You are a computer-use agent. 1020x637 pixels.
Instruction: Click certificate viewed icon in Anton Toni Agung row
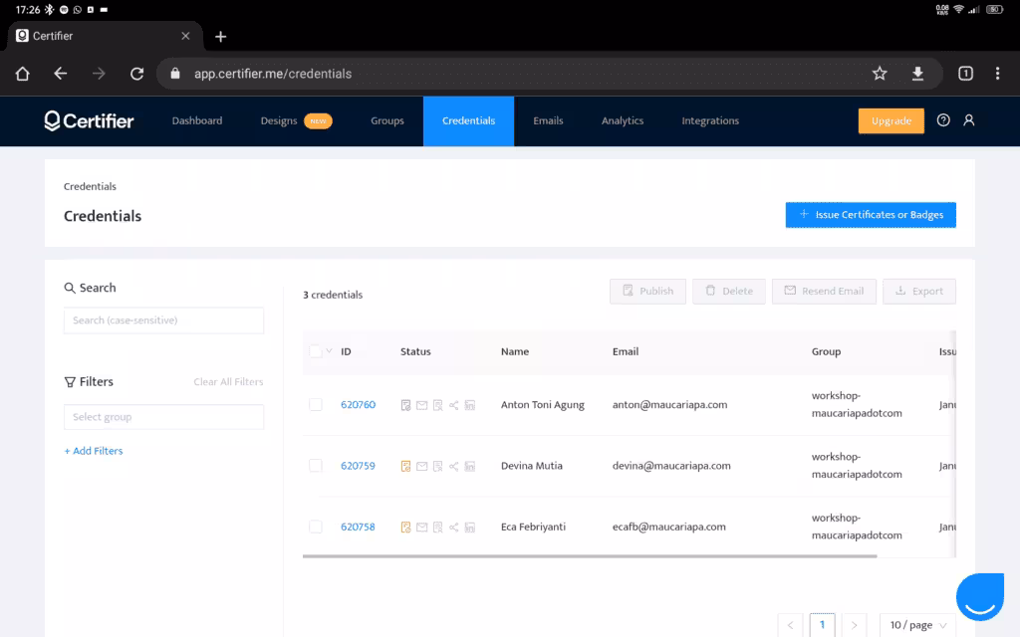(438, 405)
